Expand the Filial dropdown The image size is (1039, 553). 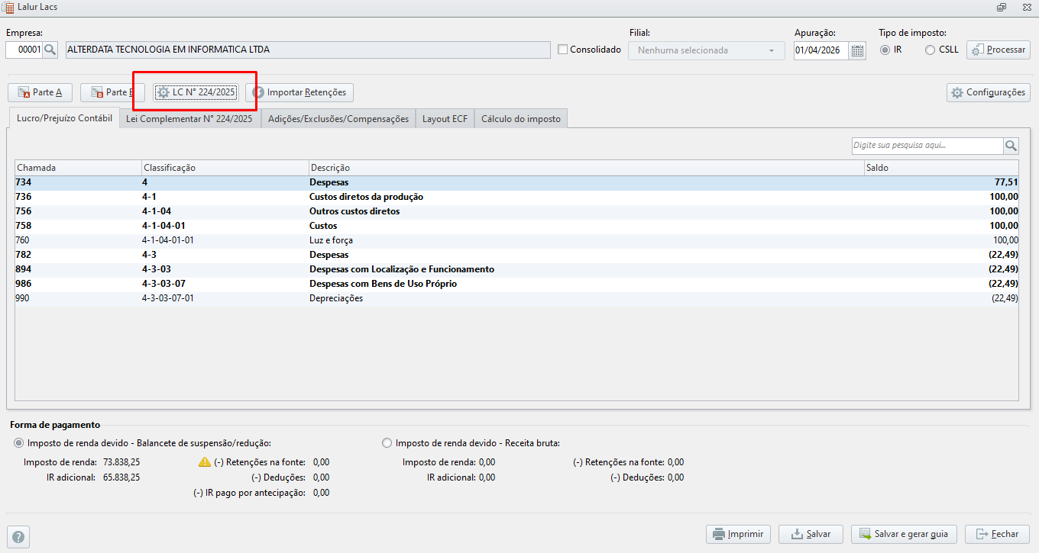(x=707, y=50)
